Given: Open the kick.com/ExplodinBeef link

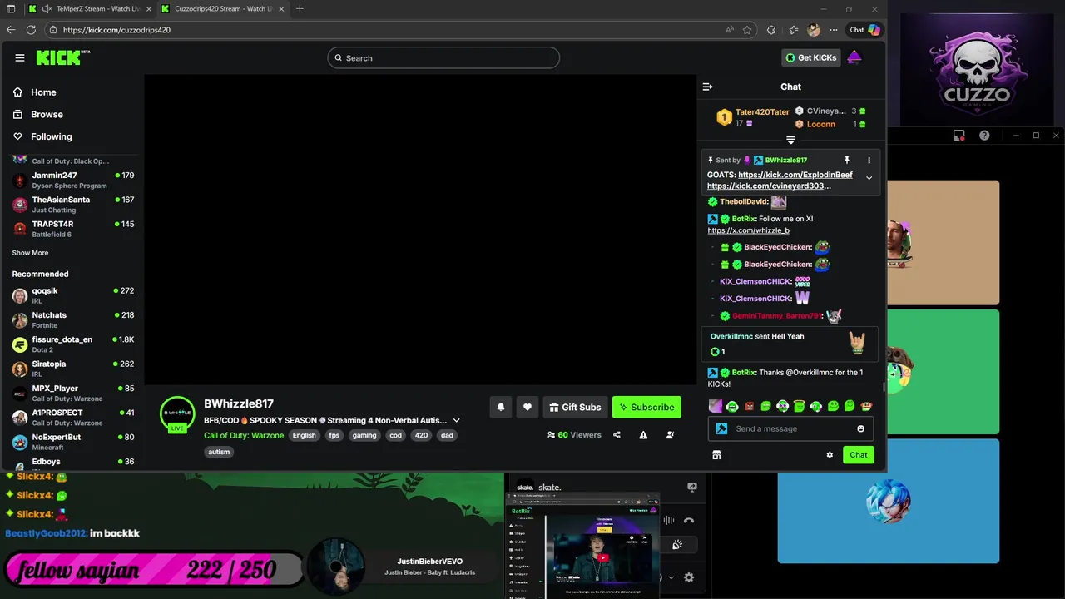Looking at the screenshot, I should (795, 175).
